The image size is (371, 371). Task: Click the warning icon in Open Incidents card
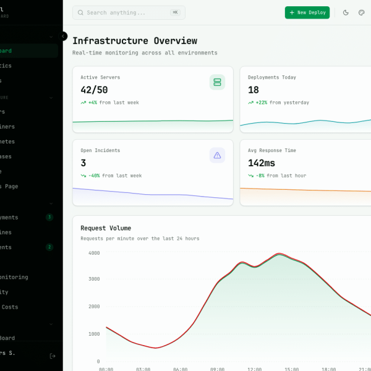[x=217, y=155]
